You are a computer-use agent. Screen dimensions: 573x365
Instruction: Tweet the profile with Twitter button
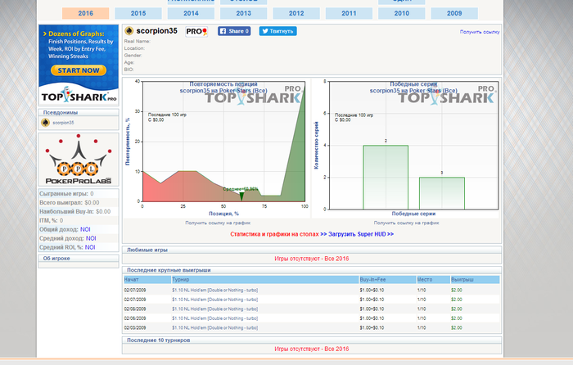[x=277, y=31]
